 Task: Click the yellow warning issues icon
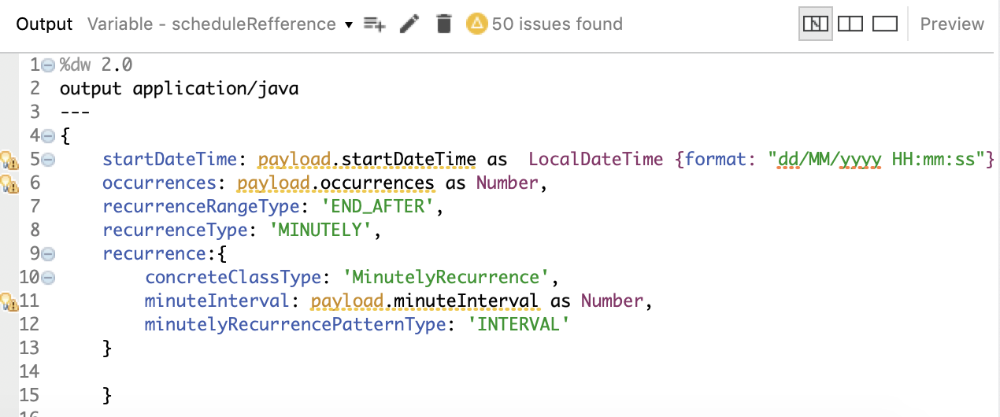pyautogui.click(x=476, y=24)
